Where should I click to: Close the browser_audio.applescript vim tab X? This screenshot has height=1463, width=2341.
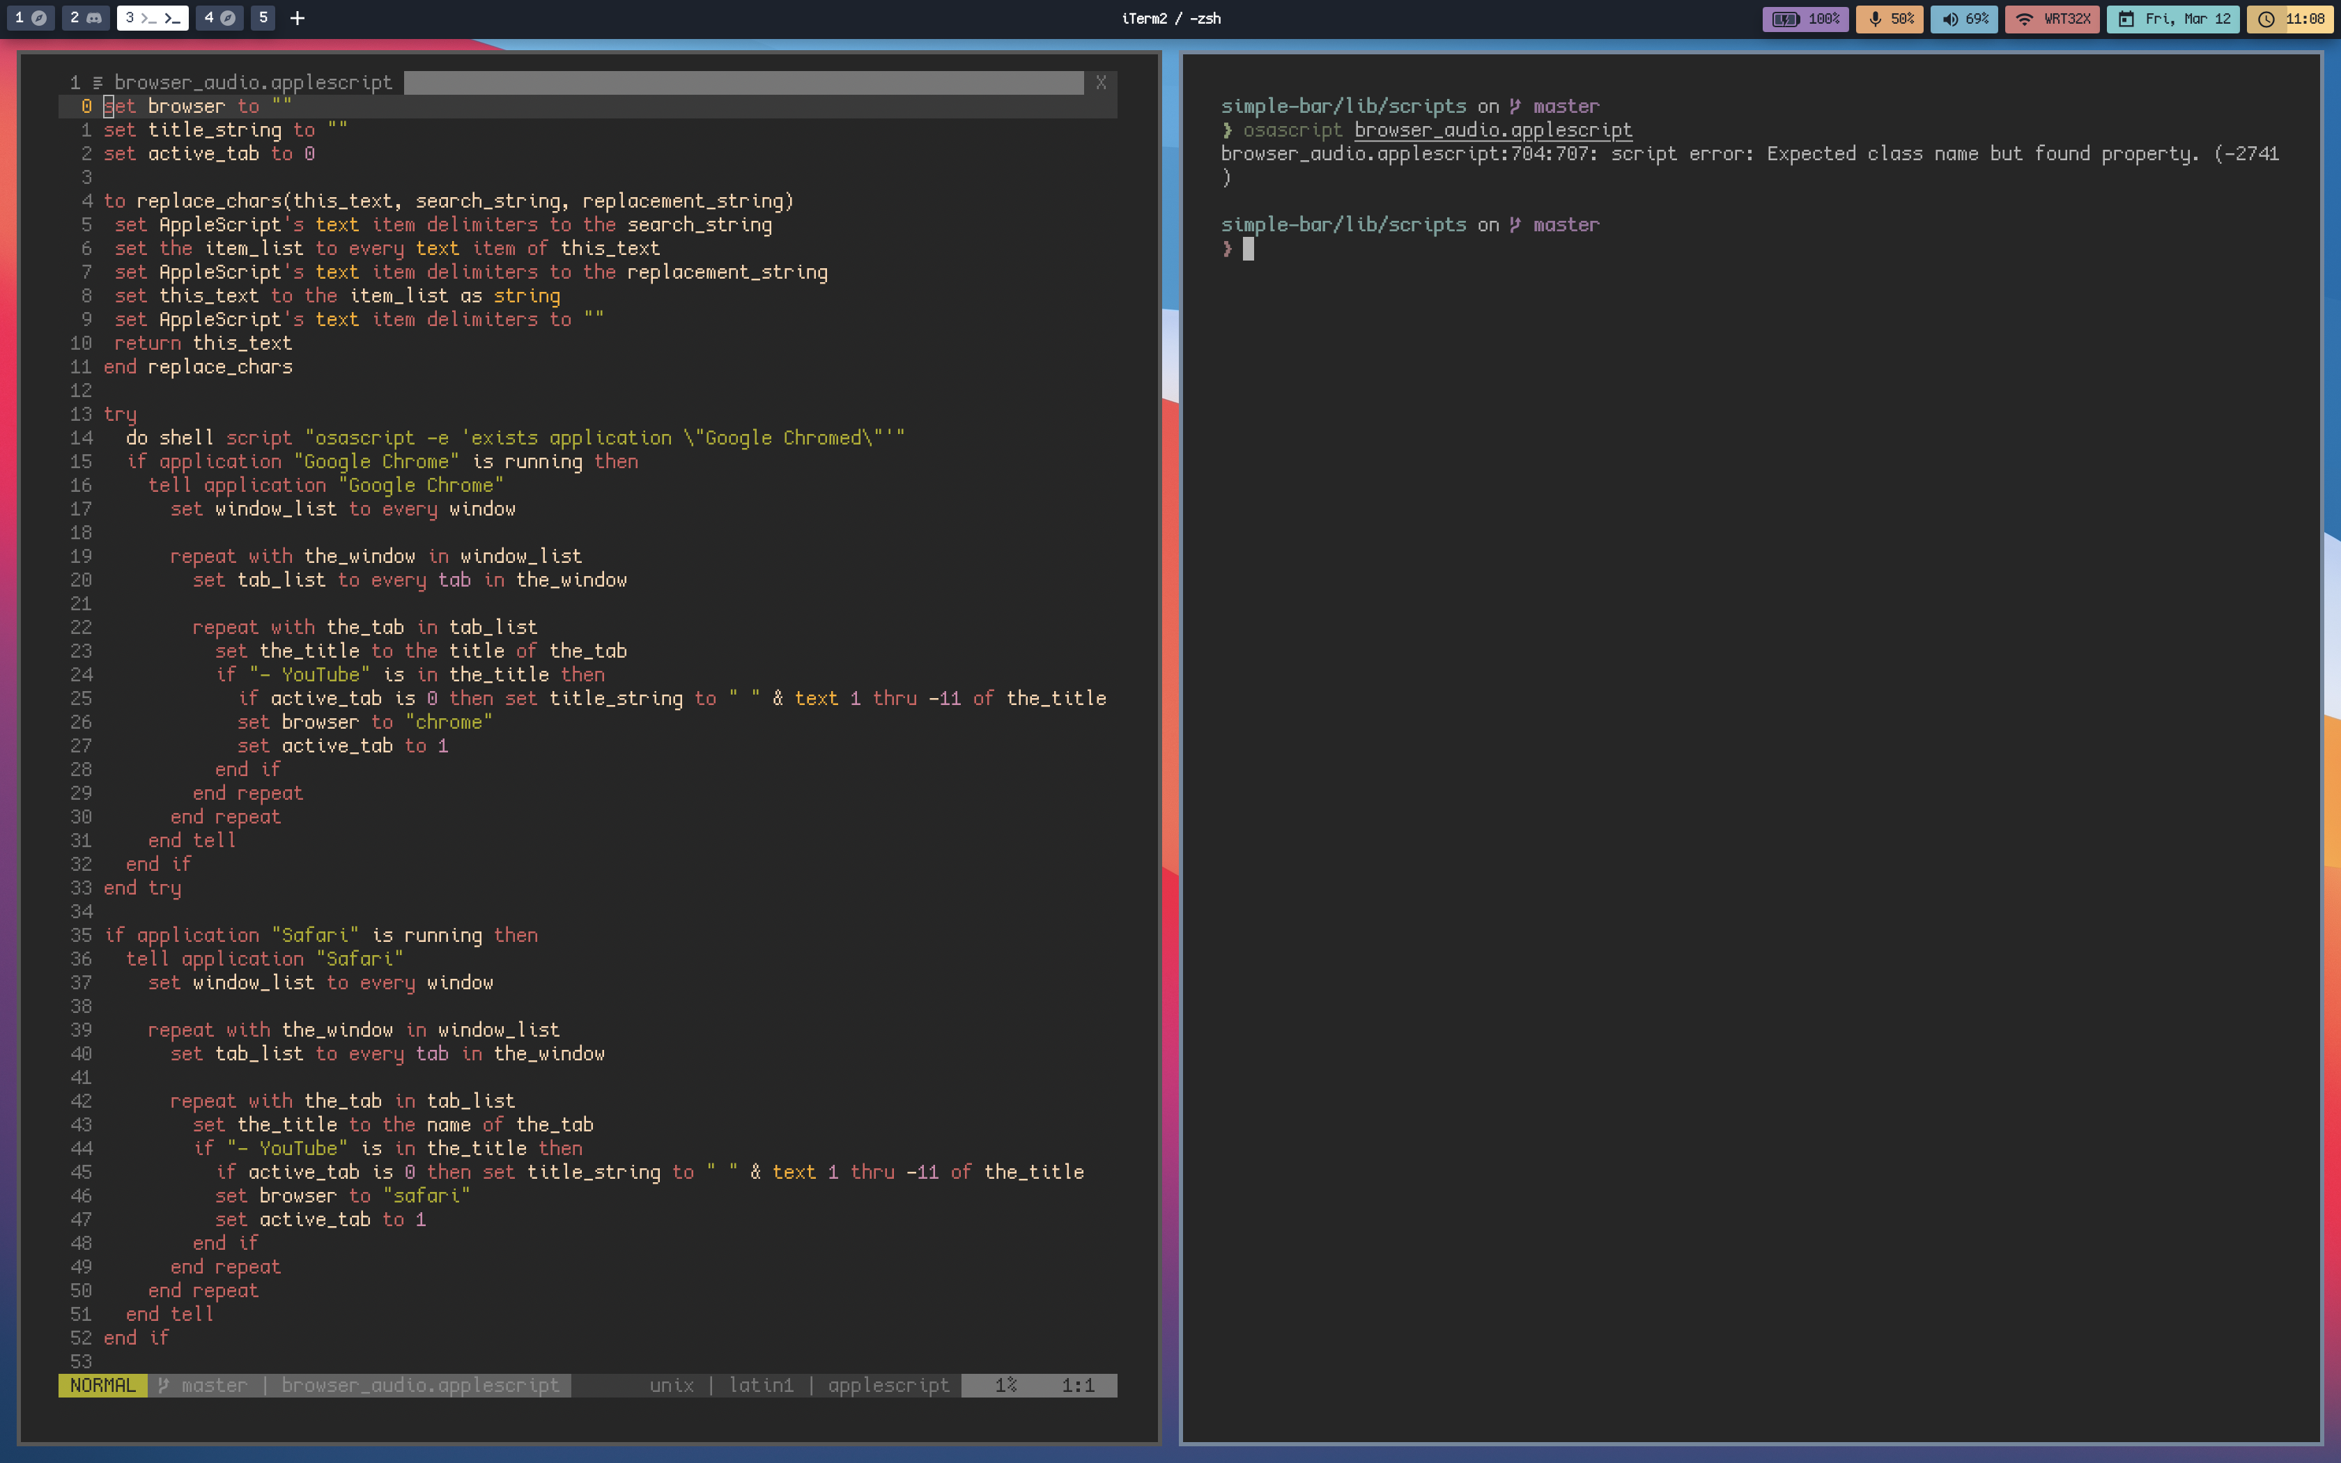pyautogui.click(x=1101, y=83)
